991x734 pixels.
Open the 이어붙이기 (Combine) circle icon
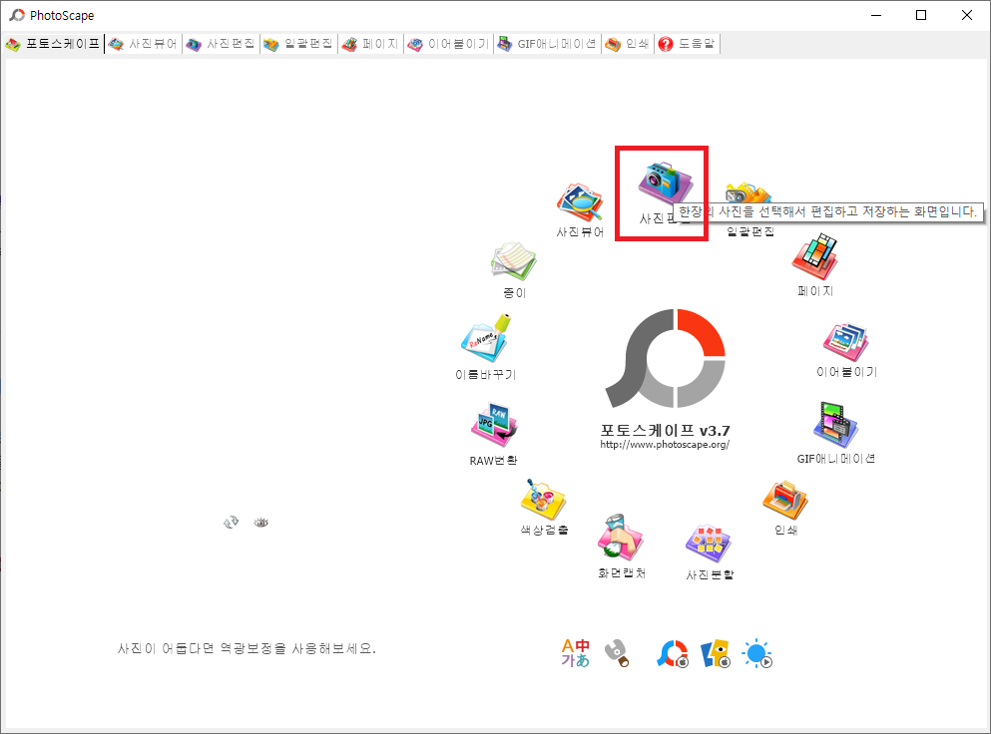click(846, 342)
